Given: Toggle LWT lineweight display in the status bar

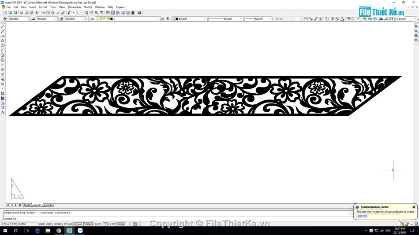Looking at the screenshot, I should pyautogui.click(x=113, y=224).
